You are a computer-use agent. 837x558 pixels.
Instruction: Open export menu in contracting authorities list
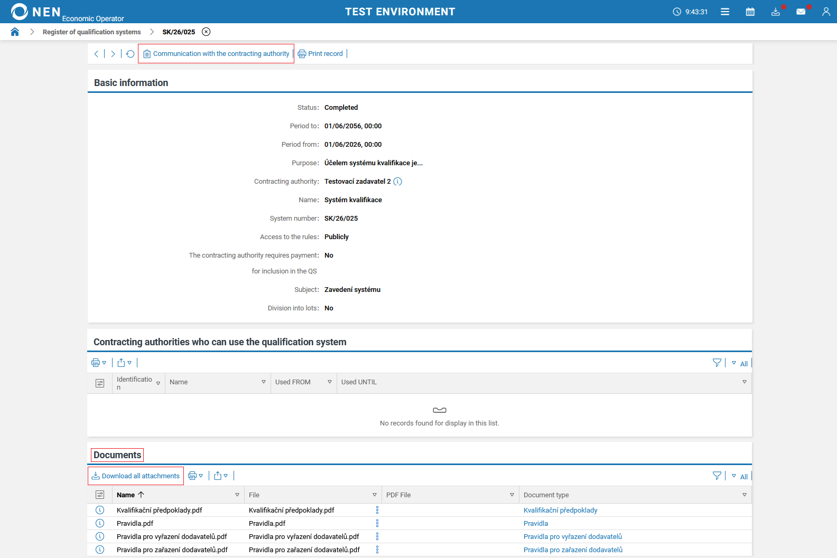125,363
